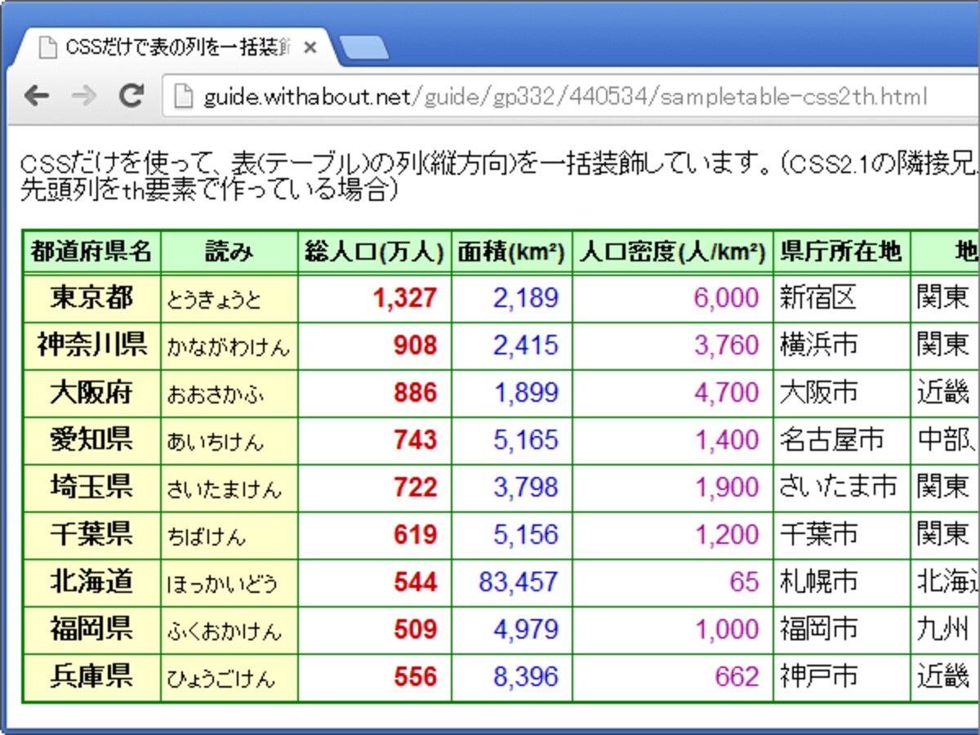Screen dimensions: 980x735
Task: Click the reading かながわけん cell
Action: pyautogui.click(x=229, y=345)
